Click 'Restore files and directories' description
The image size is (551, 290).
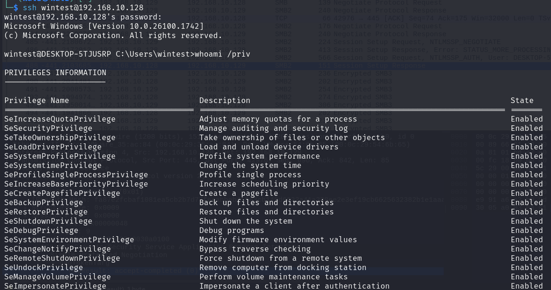(267, 212)
